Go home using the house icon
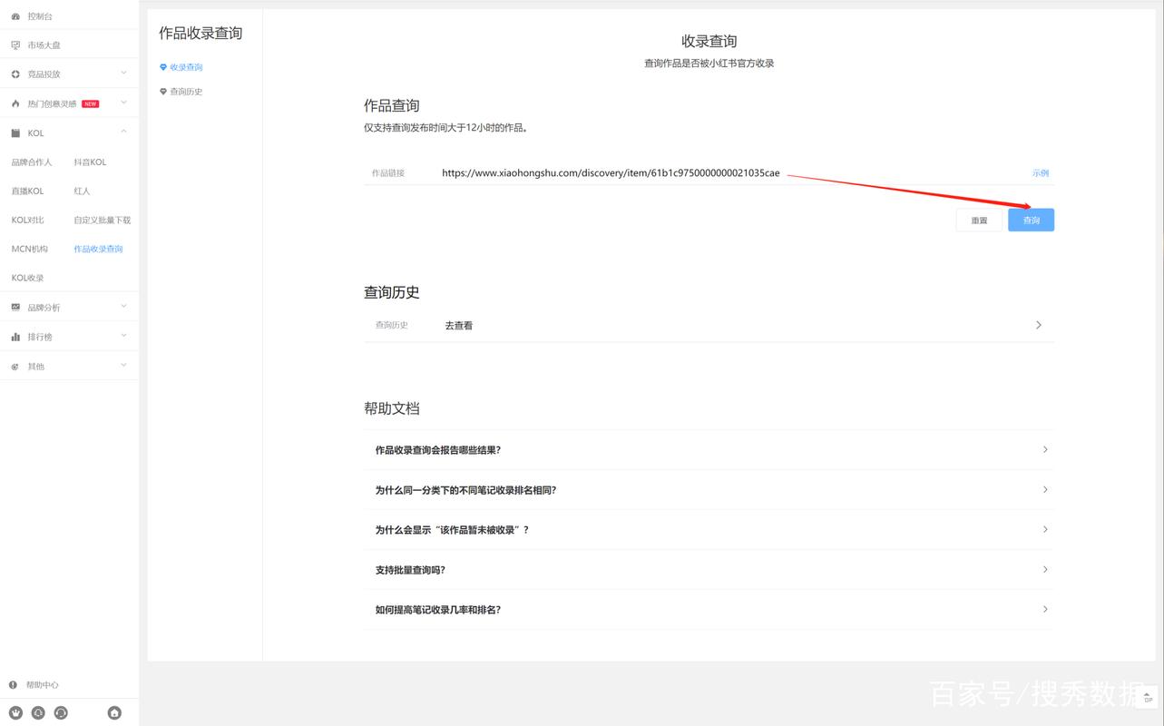 [x=114, y=712]
